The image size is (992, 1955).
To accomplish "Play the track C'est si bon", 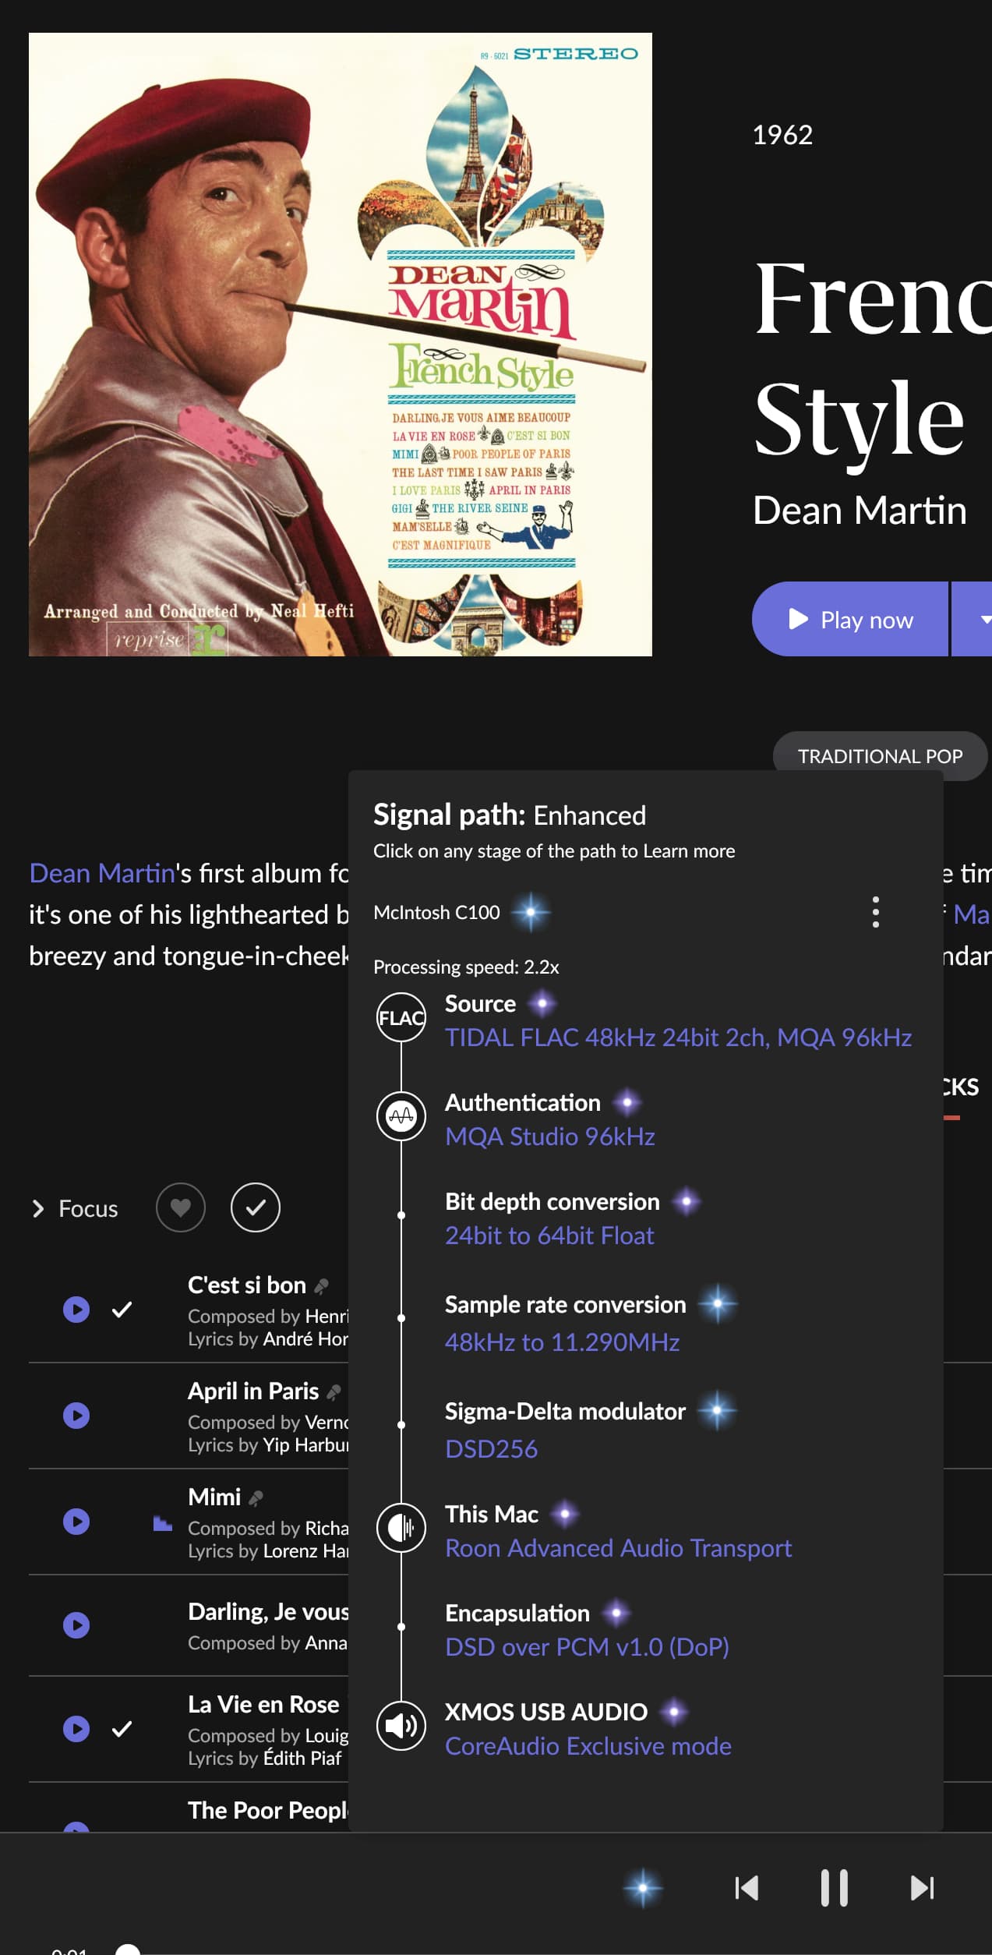I will point(76,1310).
